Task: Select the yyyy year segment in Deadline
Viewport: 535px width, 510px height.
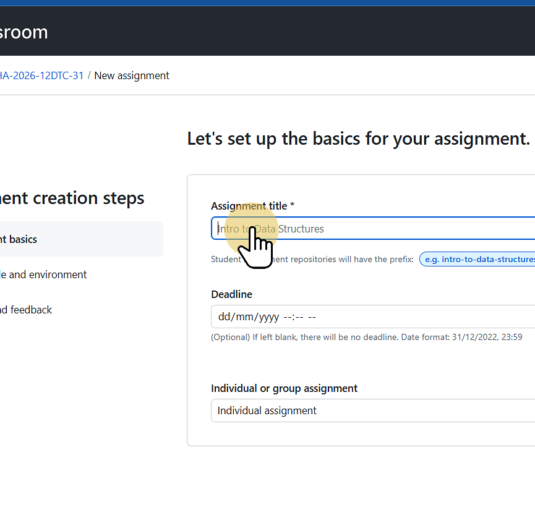Action: (x=268, y=317)
